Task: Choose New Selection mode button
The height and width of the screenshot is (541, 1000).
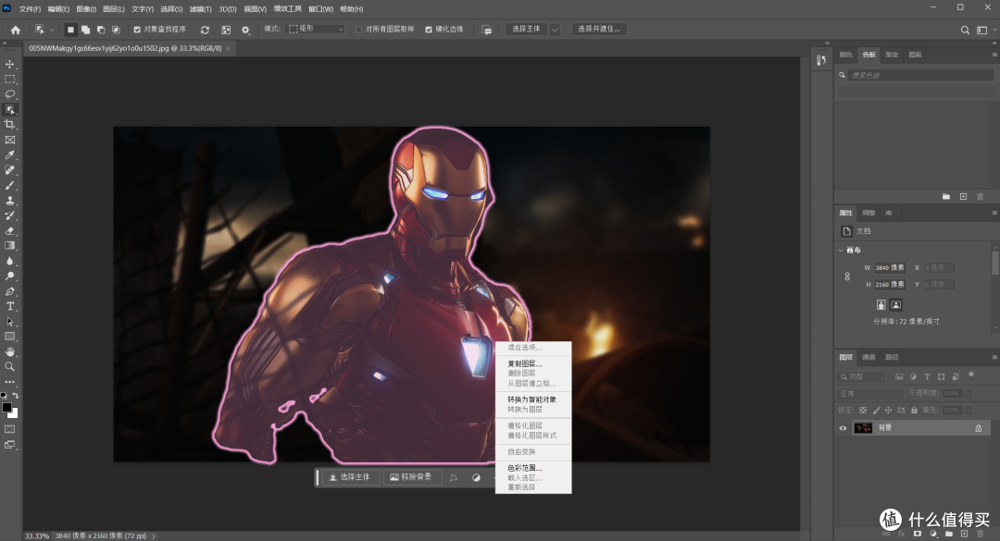Action: (70, 30)
